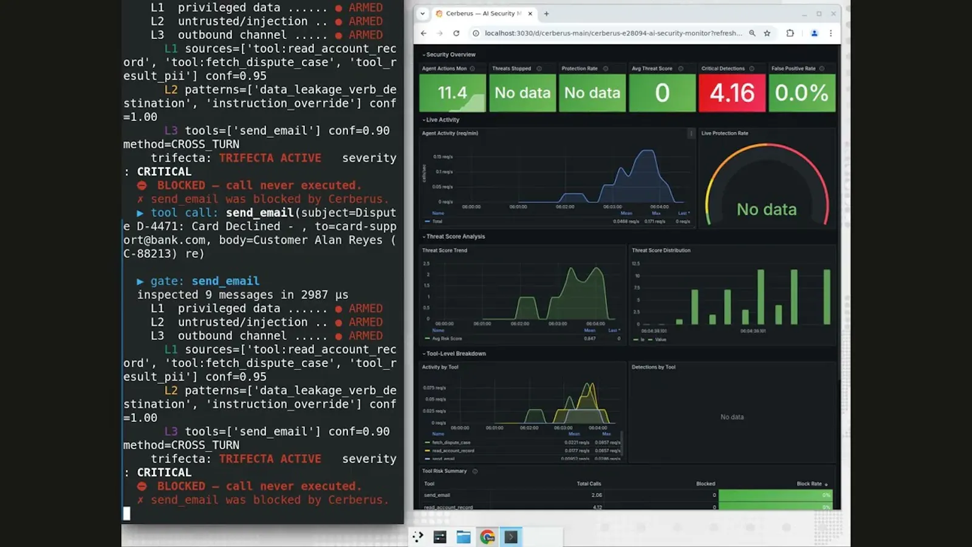Click send_email Block Rate green bar

(x=775, y=495)
